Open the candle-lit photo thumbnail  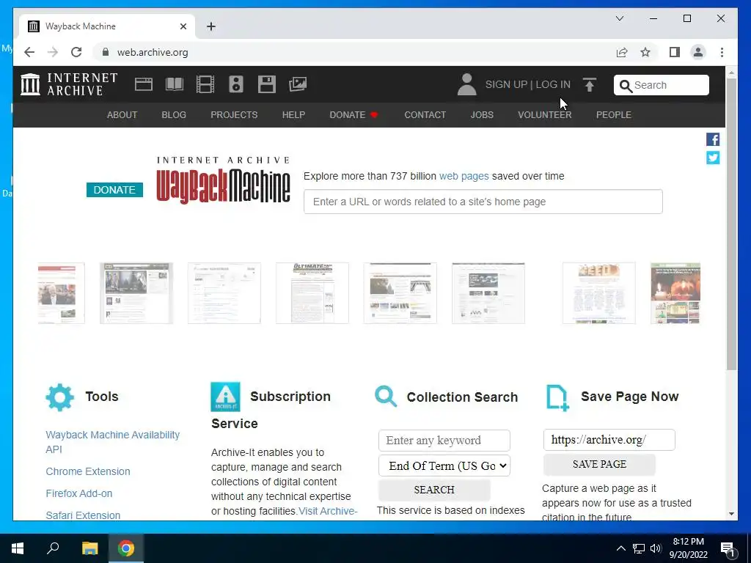point(675,293)
